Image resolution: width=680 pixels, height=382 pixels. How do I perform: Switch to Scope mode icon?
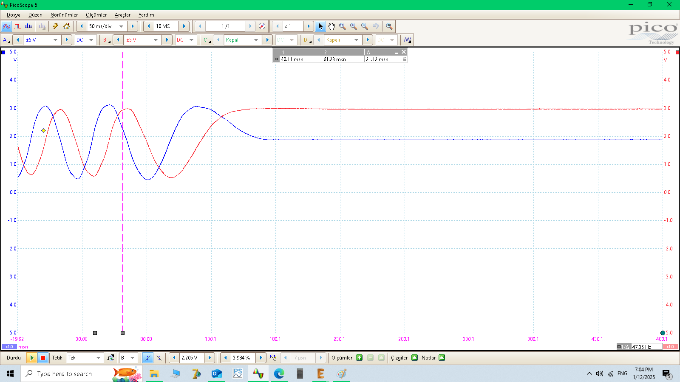click(x=6, y=26)
